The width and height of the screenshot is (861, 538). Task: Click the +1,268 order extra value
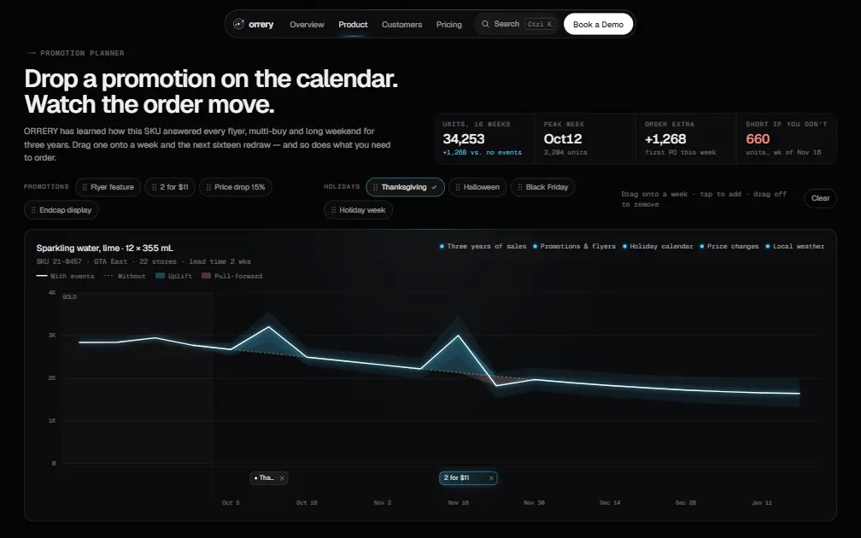pos(665,139)
